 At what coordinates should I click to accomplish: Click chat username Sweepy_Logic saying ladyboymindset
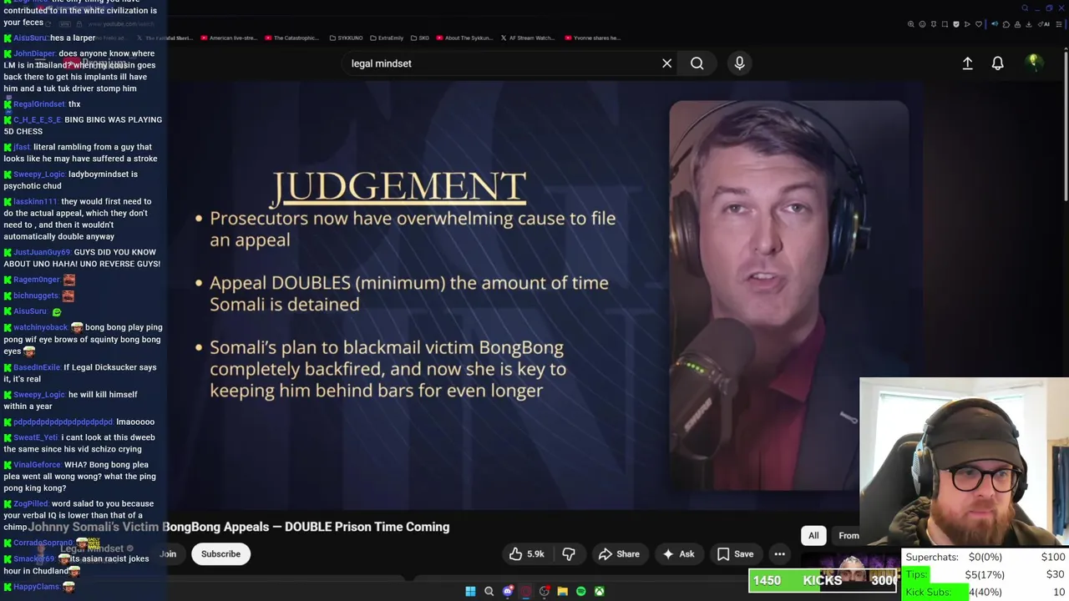[x=39, y=174]
